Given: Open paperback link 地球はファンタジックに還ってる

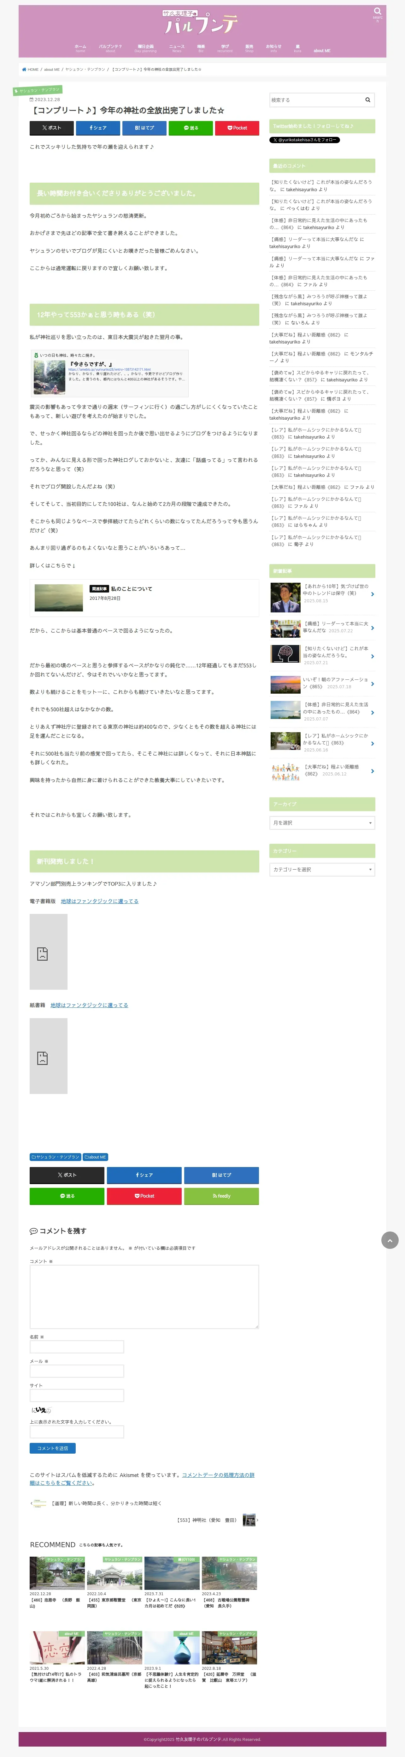Looking at the screenshot, I should click(x=89, y=1005).
